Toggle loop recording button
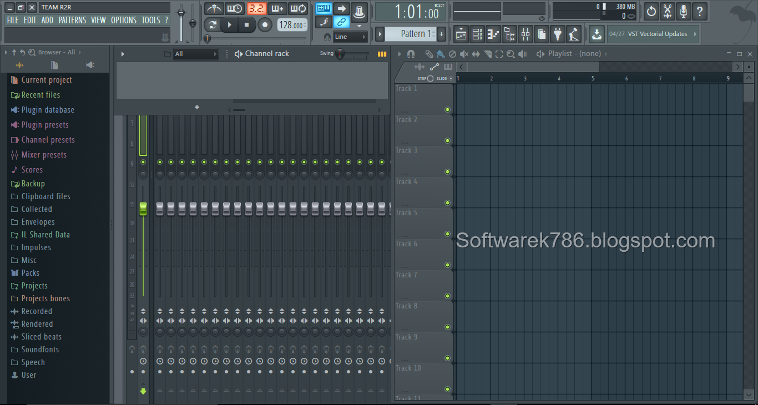 (x=299, y=8)
